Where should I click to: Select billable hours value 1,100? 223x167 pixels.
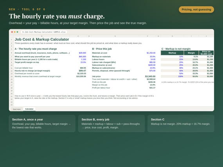83,59
